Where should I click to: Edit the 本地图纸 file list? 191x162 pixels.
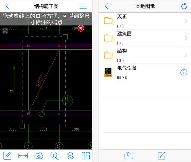(162, 156)
